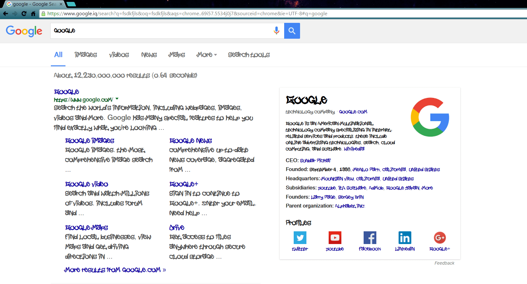Switch to the News tab
Viewport: 527px width, 284px height.
point(149,55)
